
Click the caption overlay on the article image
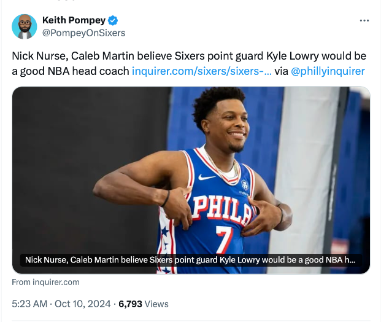tap(190, 260)
